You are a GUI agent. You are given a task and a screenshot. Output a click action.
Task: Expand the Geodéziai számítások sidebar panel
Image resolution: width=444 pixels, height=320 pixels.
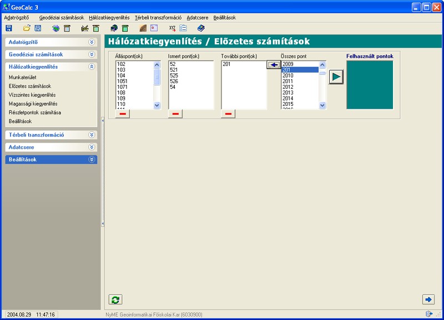point(92,54)
